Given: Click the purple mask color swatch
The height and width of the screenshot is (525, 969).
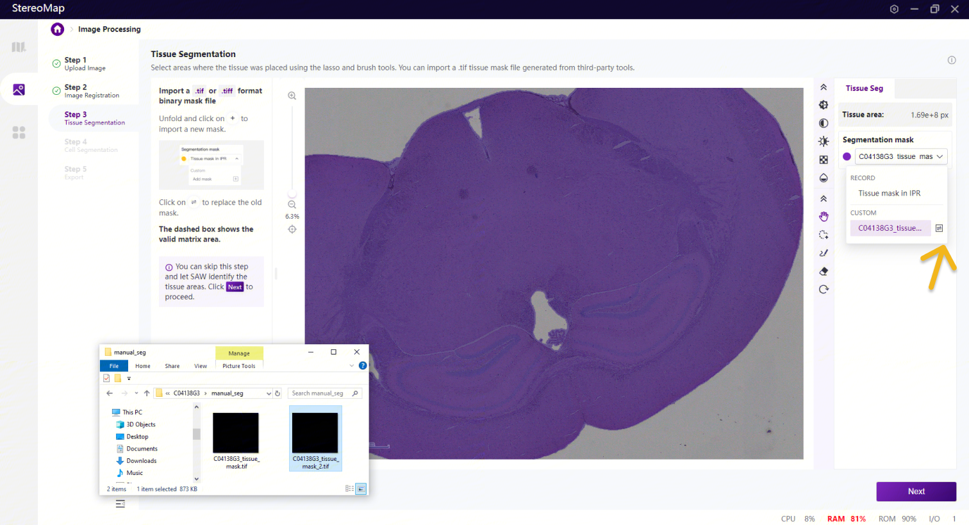Looking at the screenshot, I should (x=847, y=156).
